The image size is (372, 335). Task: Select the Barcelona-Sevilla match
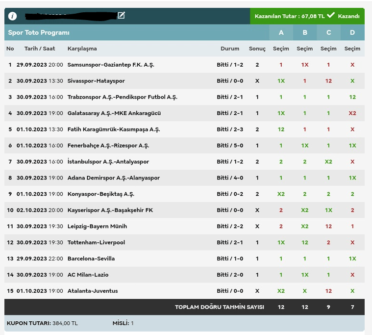click(91, 258)
